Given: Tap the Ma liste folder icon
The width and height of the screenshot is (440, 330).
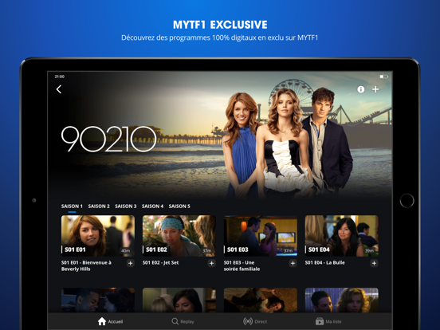Looking at the screenshot, I should [320, 321].
